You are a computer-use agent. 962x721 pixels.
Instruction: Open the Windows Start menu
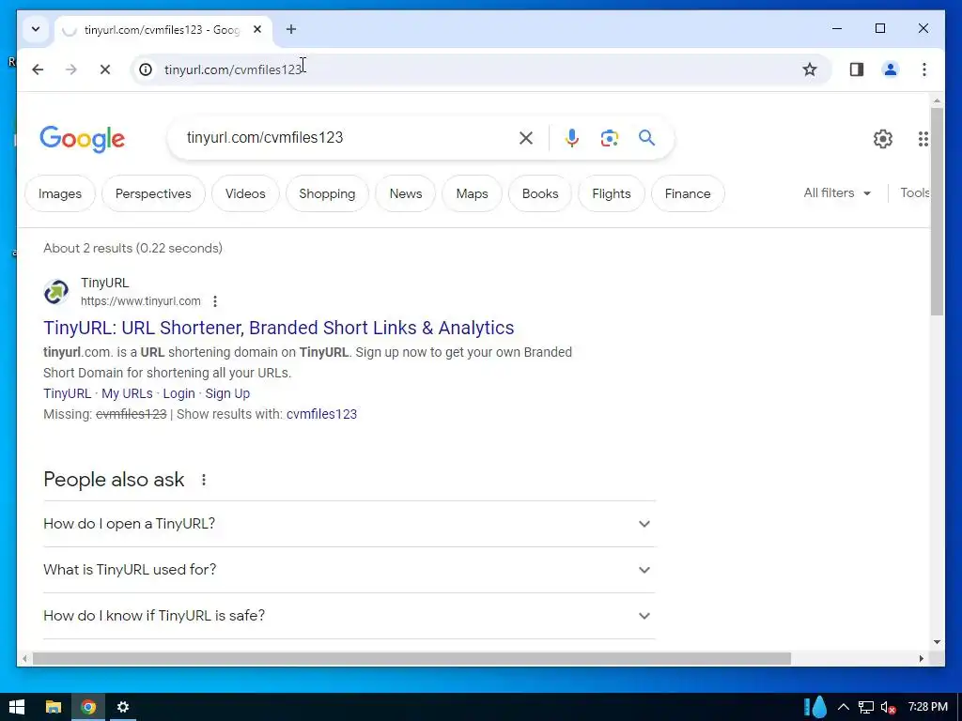point(17,708)
